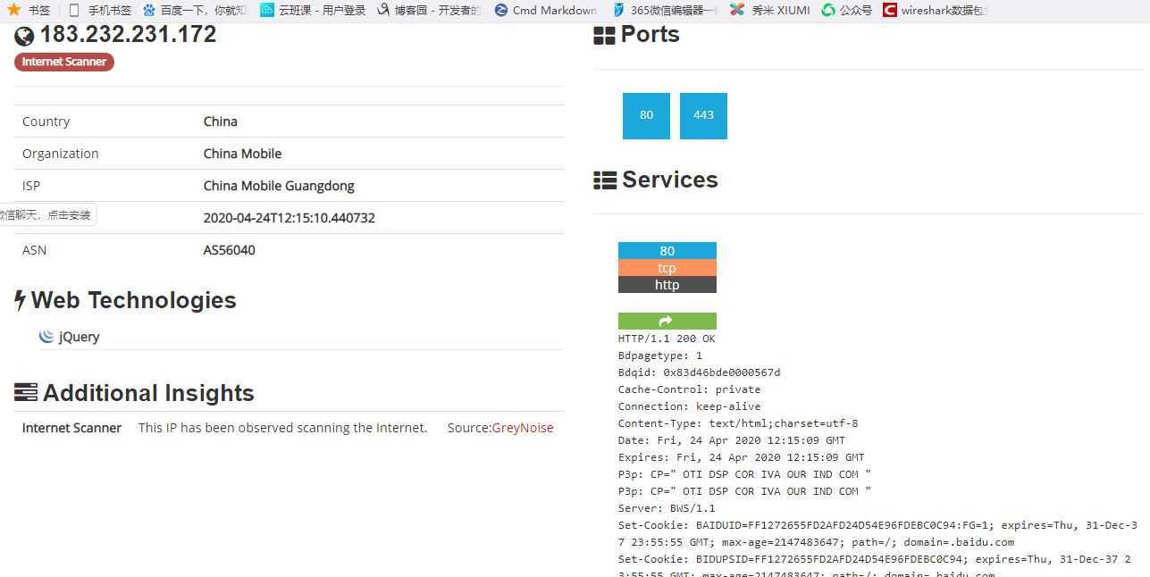The width and height of the screenshot is (1150, 577).
Task: Open the 手机书签 bookmark
Action: [99, 11]
